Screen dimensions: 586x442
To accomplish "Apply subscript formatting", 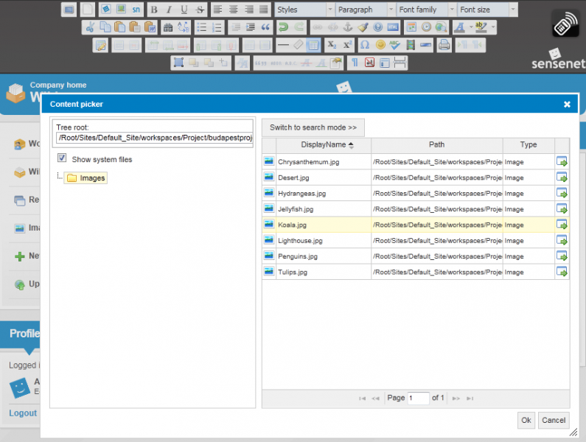I will tap(332, 45).
